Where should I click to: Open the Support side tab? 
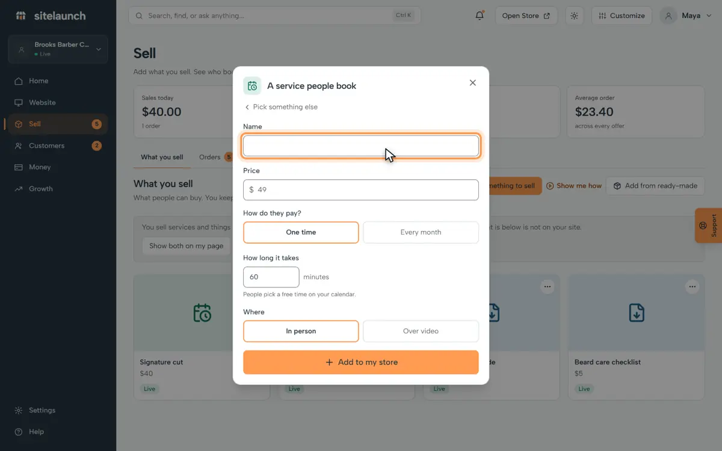click(x=708, y=226)
